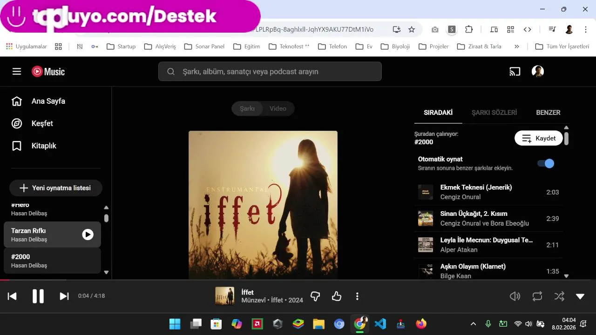Viewport: 596px width, 335px height.
Task: Bookmark this page with the star icon
Action: (412, 29)
